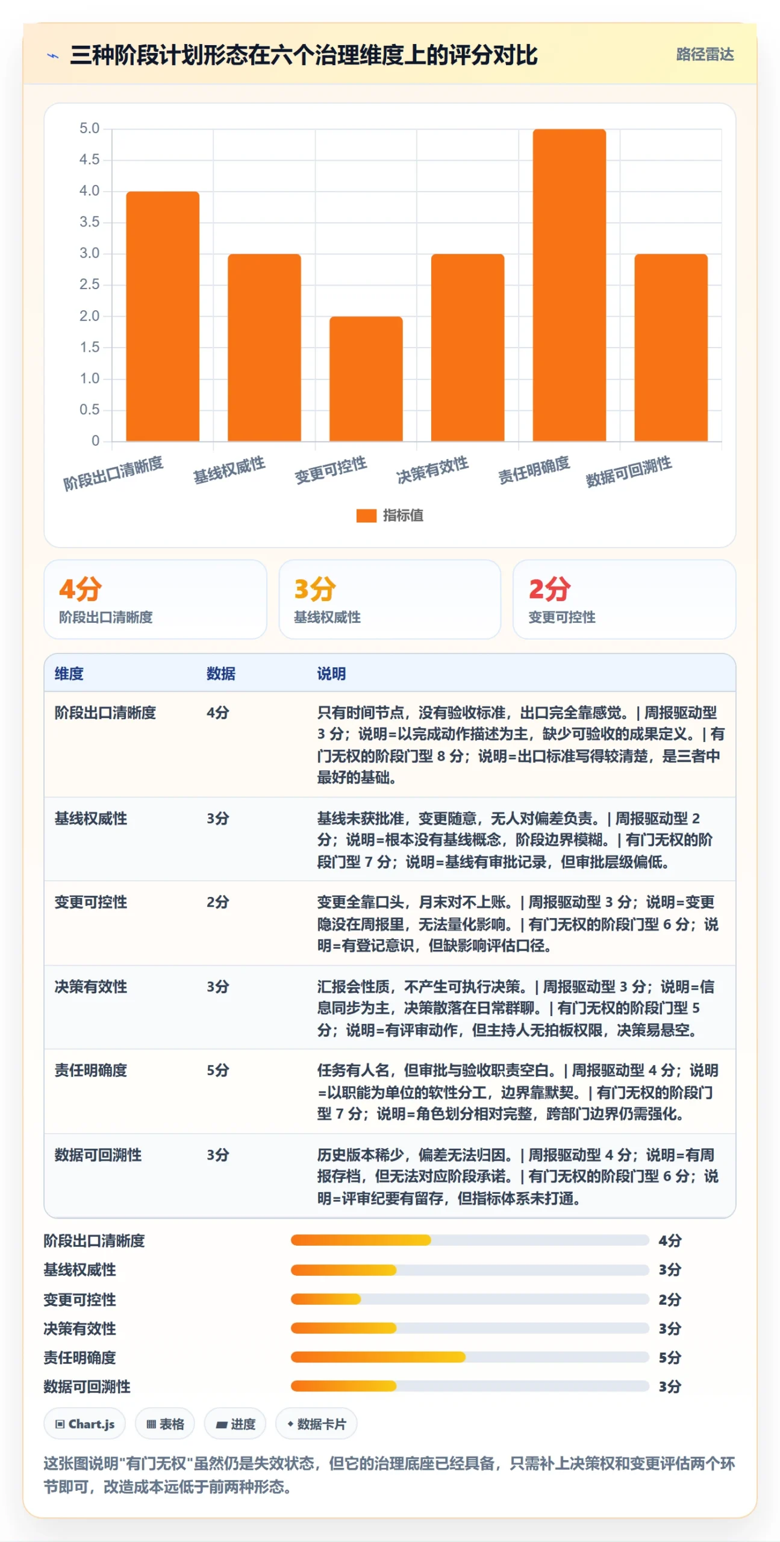The image size is (780, 1542).
Task: Click the 数据卡片 tag chip
Action: pyautogui.click(x=316, y=1423)
